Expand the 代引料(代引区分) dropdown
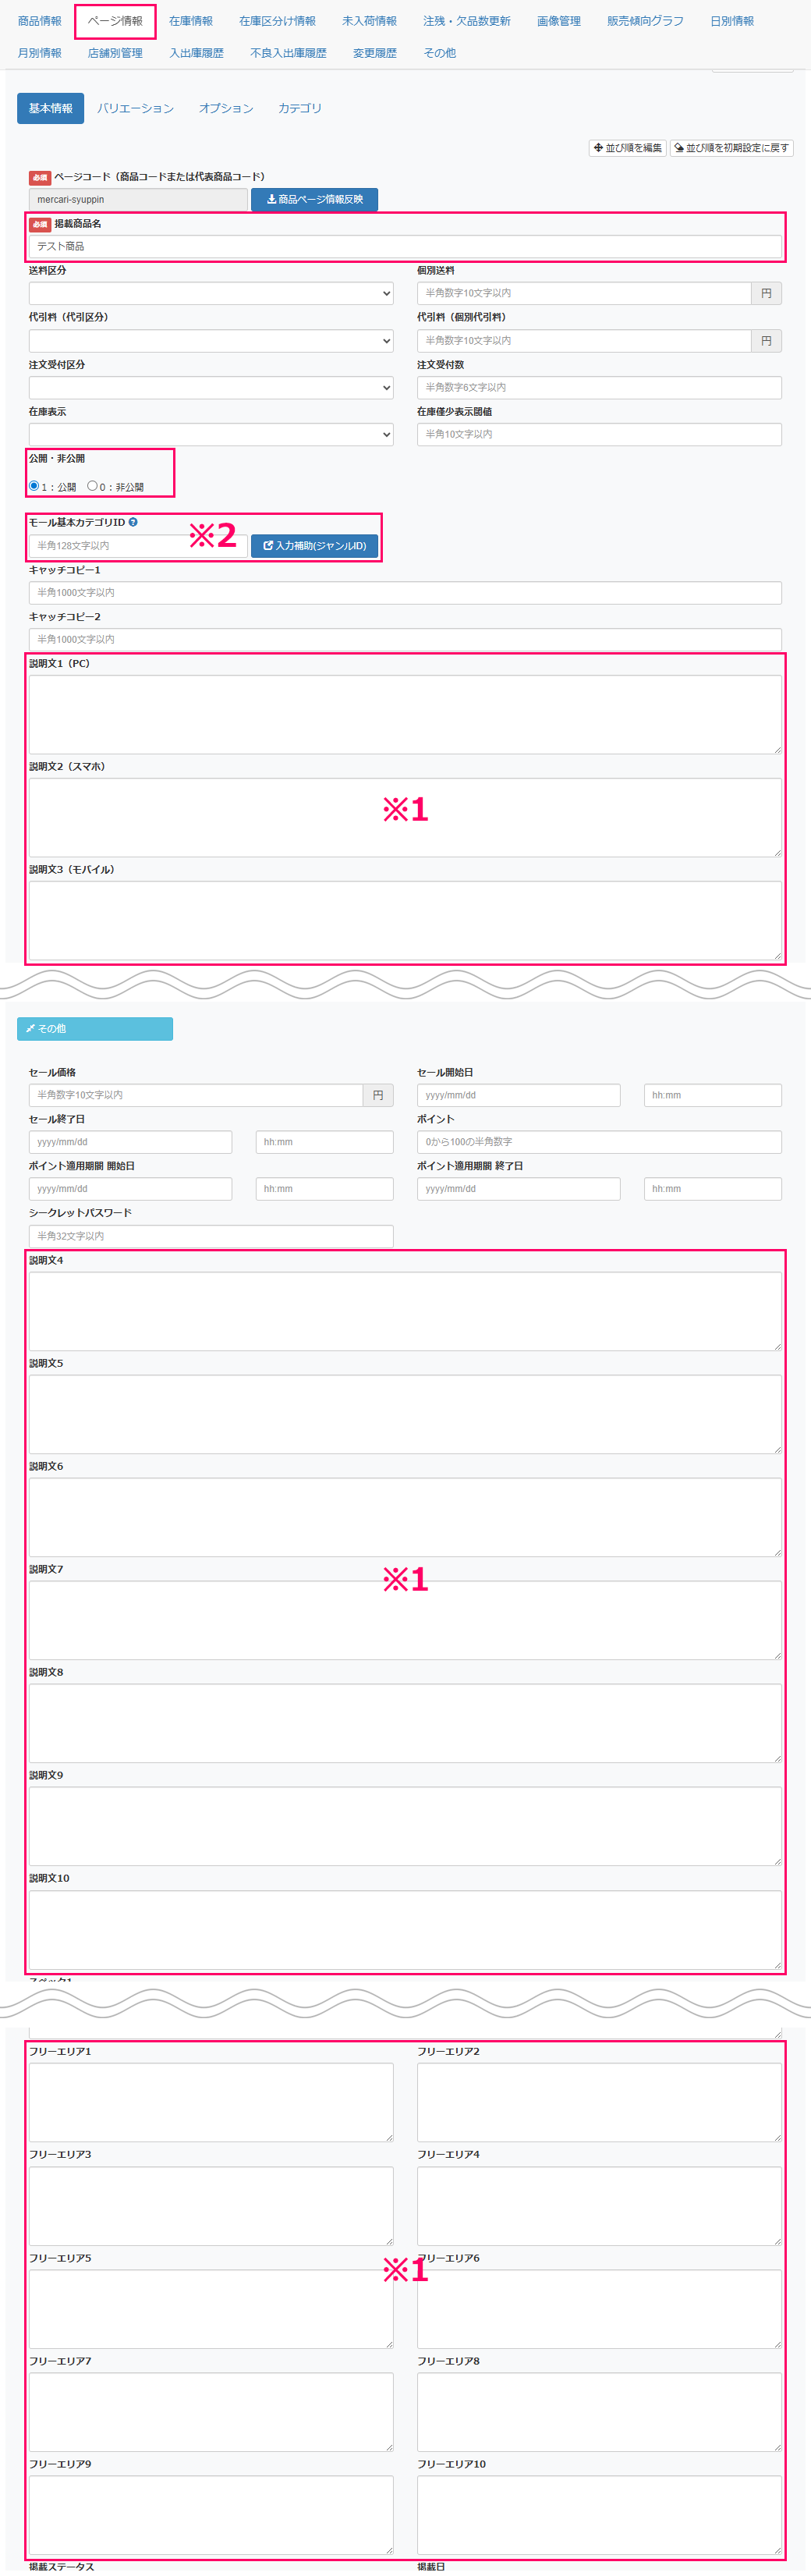 tap(210, 341)
